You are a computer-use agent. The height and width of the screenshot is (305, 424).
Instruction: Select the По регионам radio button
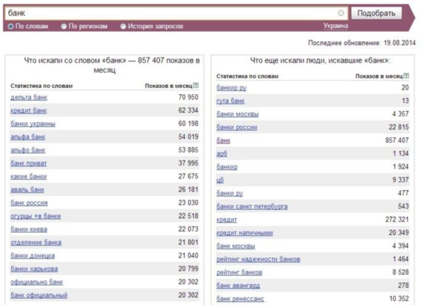tap(63, 26)
